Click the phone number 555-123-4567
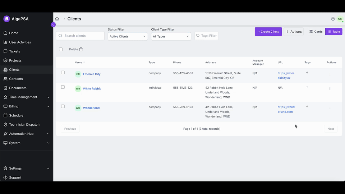Image resolution: width=345 pixels, height=194 pixels. [183, 73]
